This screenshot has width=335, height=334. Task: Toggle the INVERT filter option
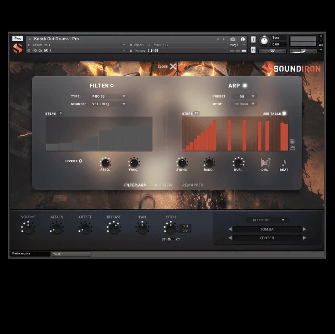tap(80, 161)
